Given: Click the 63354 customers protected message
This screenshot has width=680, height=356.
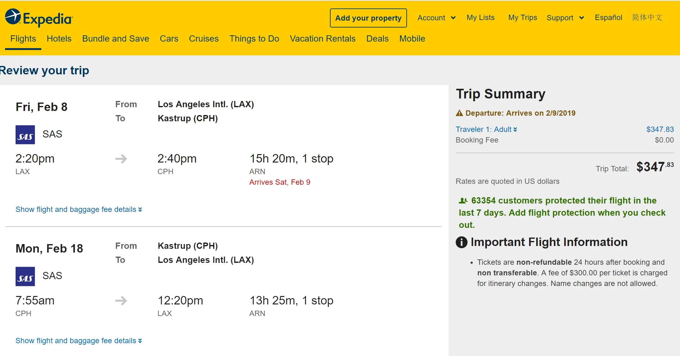Looking at the screenshot, I should point(562,213).
